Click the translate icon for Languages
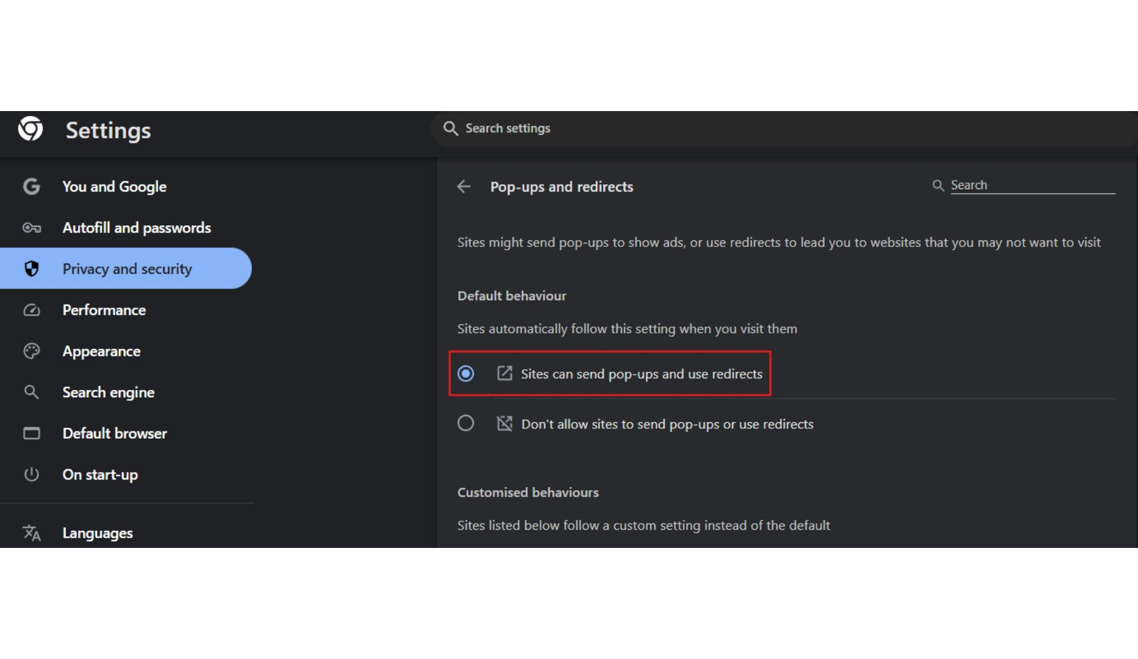The height and width of the screenshot is (659, 1138). point(32,533)
